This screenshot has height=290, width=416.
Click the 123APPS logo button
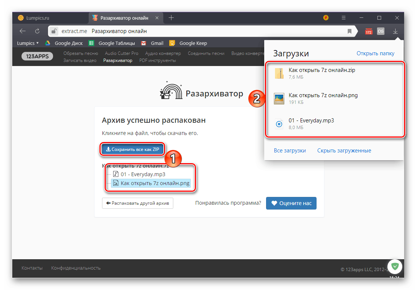37,56
